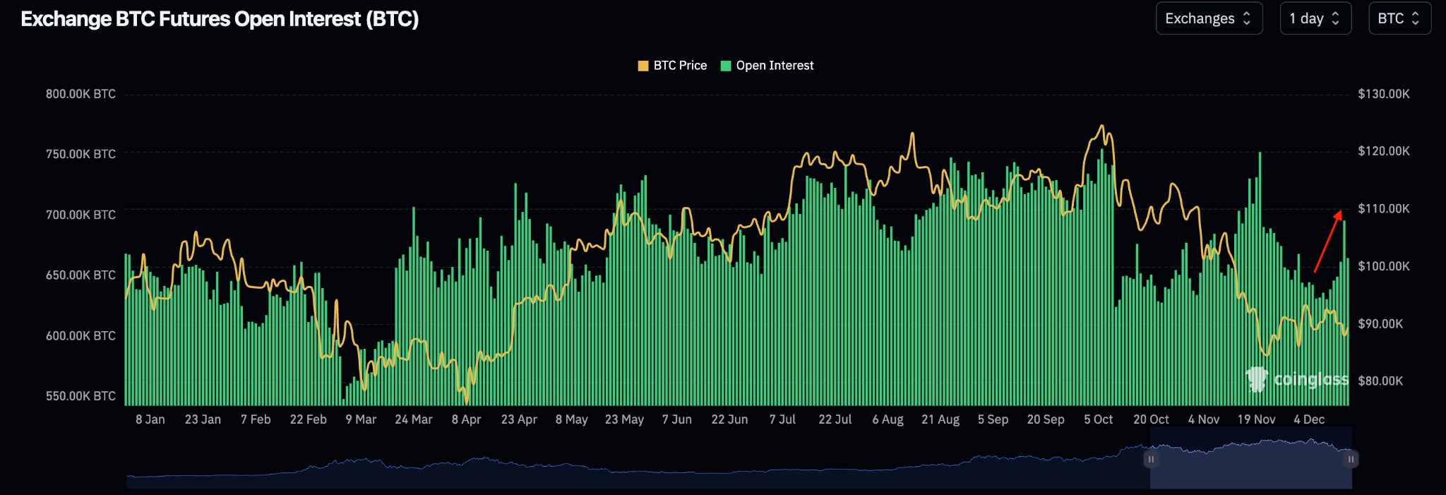Click the $130.00K price axis label
The image size is (1446, 495).
click(1384, 94)
